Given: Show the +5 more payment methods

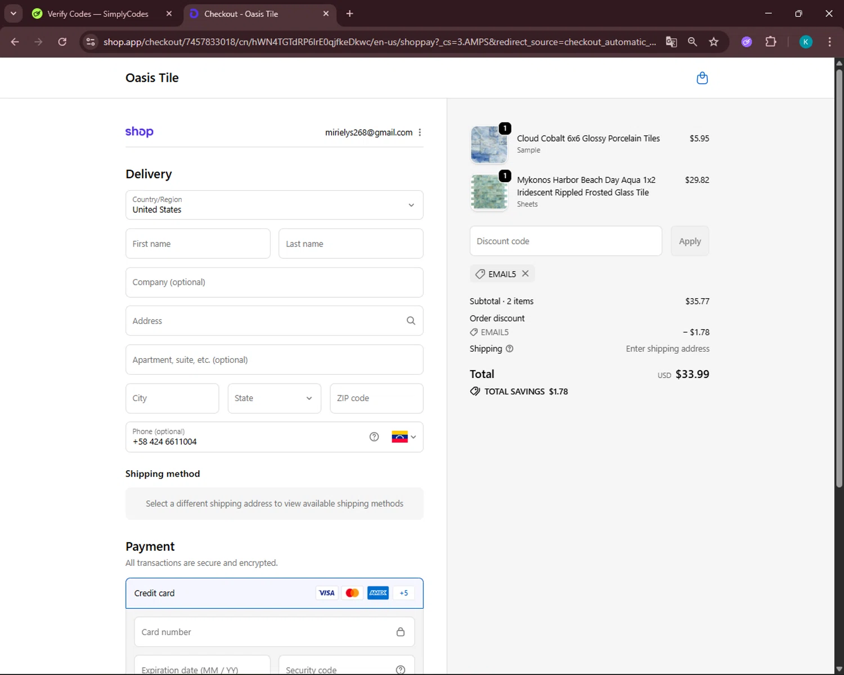Looking at the screenshot, I should click(403, 593).
